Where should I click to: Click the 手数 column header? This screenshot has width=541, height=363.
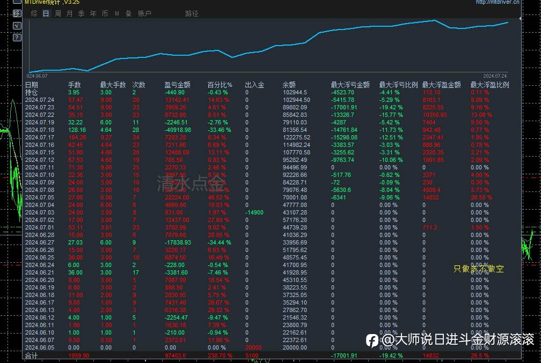pyautogui.click(x=74, y=85)
